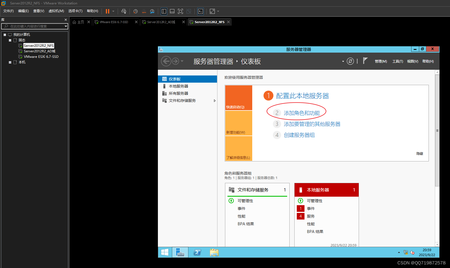The width and height of the screenshot is (450, 268).
Task: Toggle the library sidebar view
Action: click(164, 11)
